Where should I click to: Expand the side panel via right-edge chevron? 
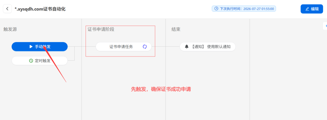click(x=325, y=26)
